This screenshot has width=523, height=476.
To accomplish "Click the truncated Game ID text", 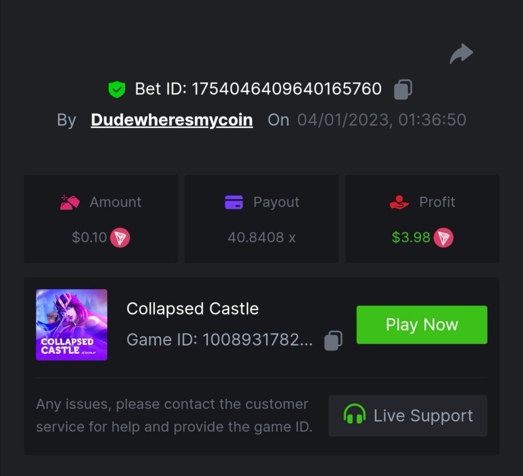I will click(x=219, y=340).
